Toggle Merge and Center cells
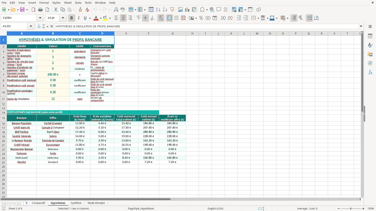 (x=170, y=18)
